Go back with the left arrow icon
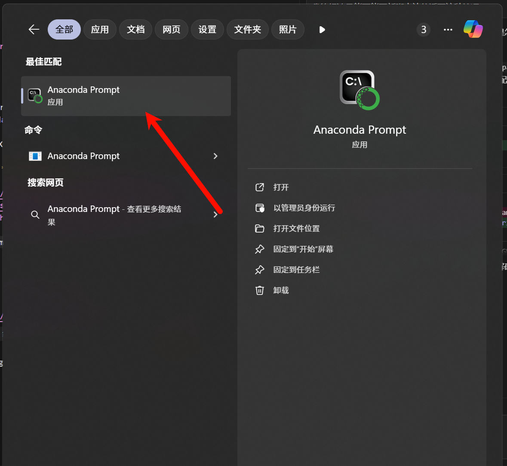 (x=34, y=29)
